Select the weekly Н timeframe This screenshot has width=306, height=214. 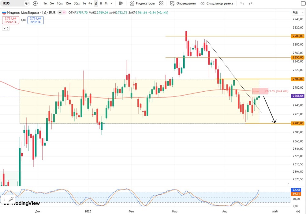pyautogui.click(x=101, y=3)
